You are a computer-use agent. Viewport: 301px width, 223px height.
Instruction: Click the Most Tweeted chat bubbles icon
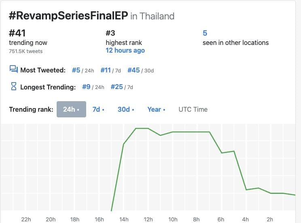pos(13,70)
